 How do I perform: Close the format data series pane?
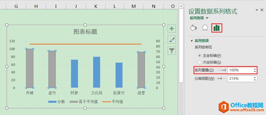pos(262,10)
